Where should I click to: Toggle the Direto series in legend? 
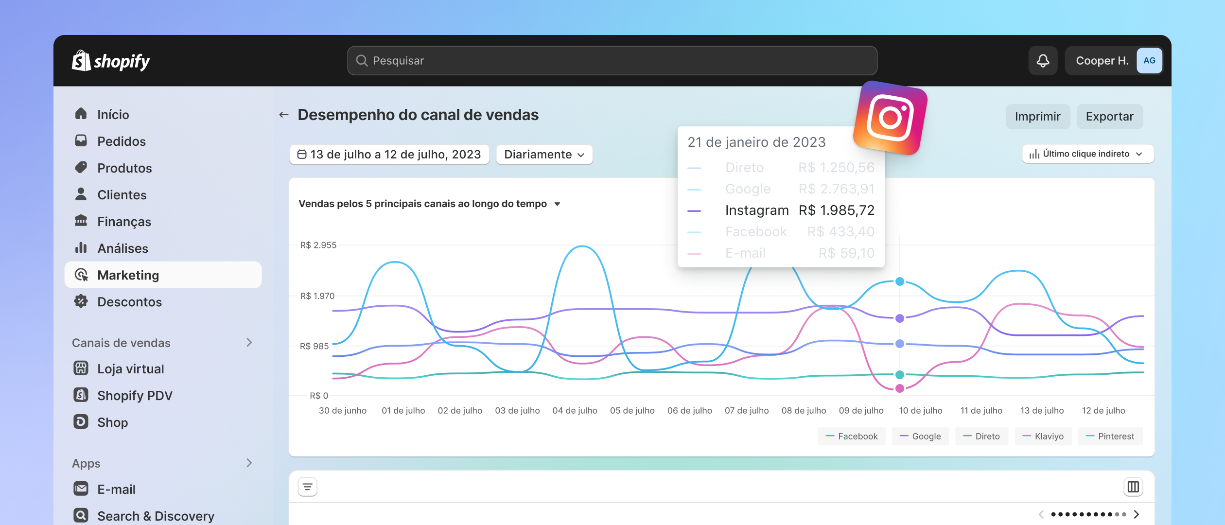[981, 437]
